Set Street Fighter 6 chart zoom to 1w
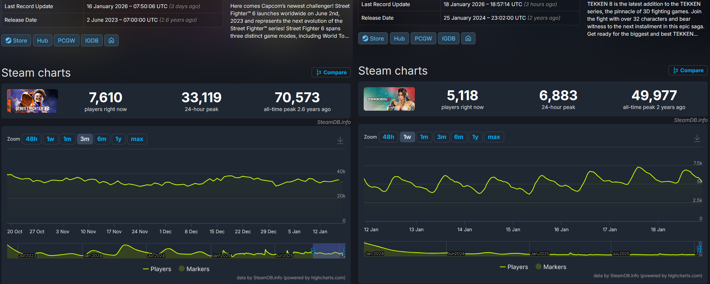The width and height of the screenshot is (710, 284). tap(50, 139)
